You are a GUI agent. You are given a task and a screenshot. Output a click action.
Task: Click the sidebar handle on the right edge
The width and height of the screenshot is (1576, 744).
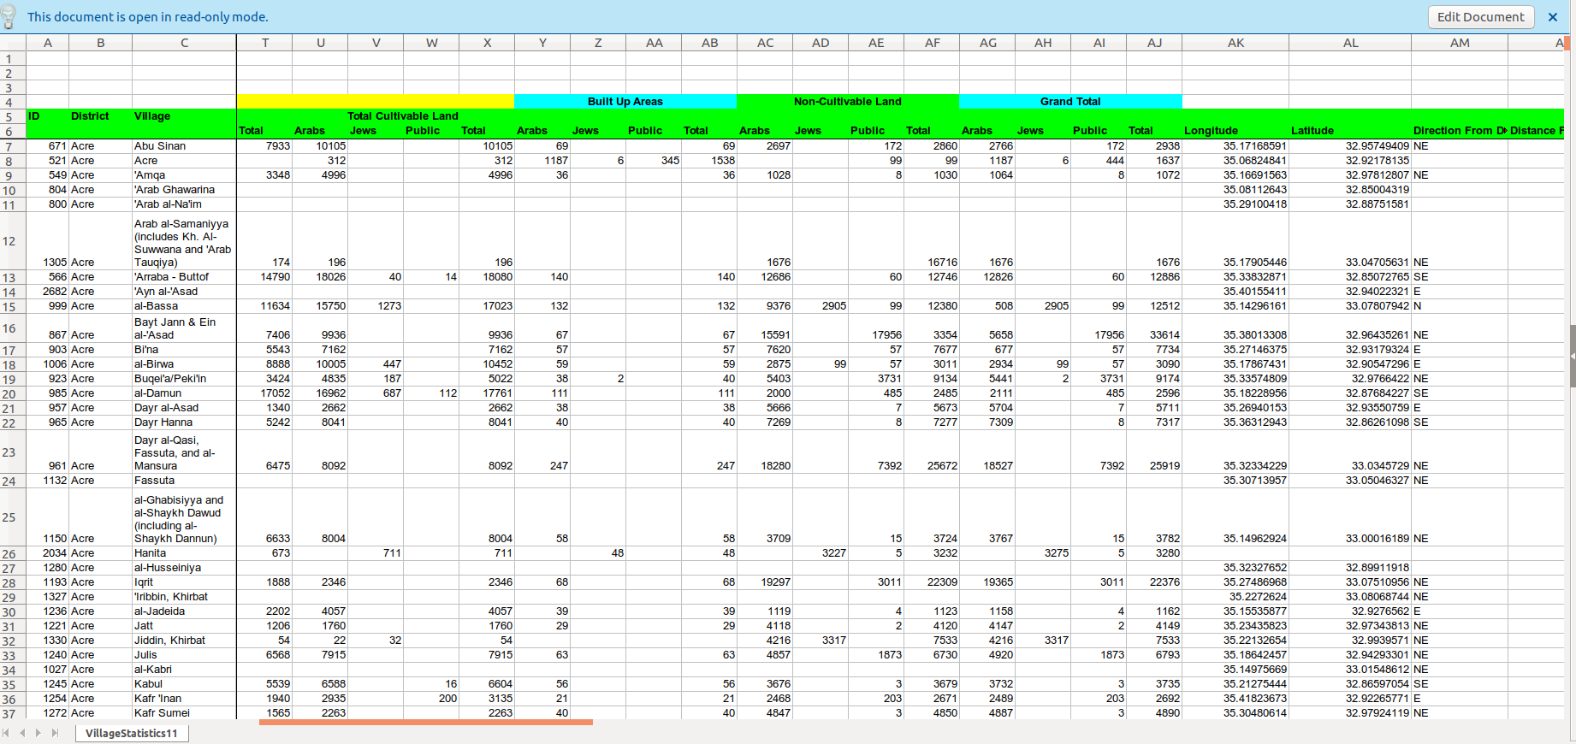1572,356
